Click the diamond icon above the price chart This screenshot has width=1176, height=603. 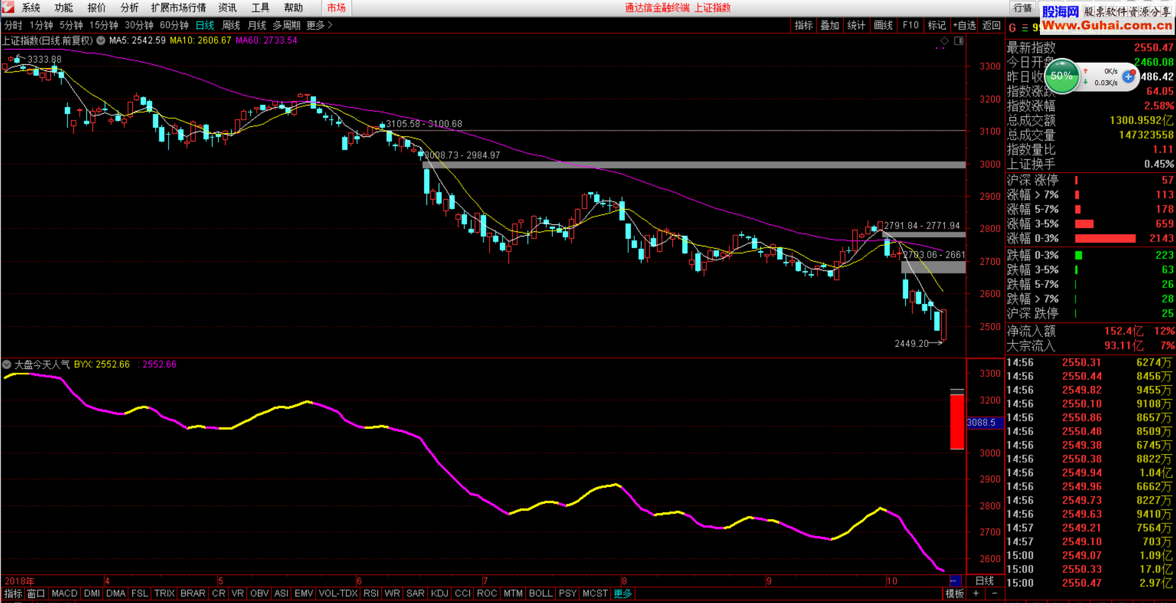pos(944,41)
